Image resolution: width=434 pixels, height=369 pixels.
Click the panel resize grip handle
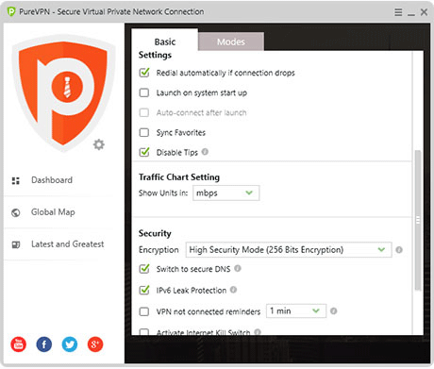[x=418, y=220]
